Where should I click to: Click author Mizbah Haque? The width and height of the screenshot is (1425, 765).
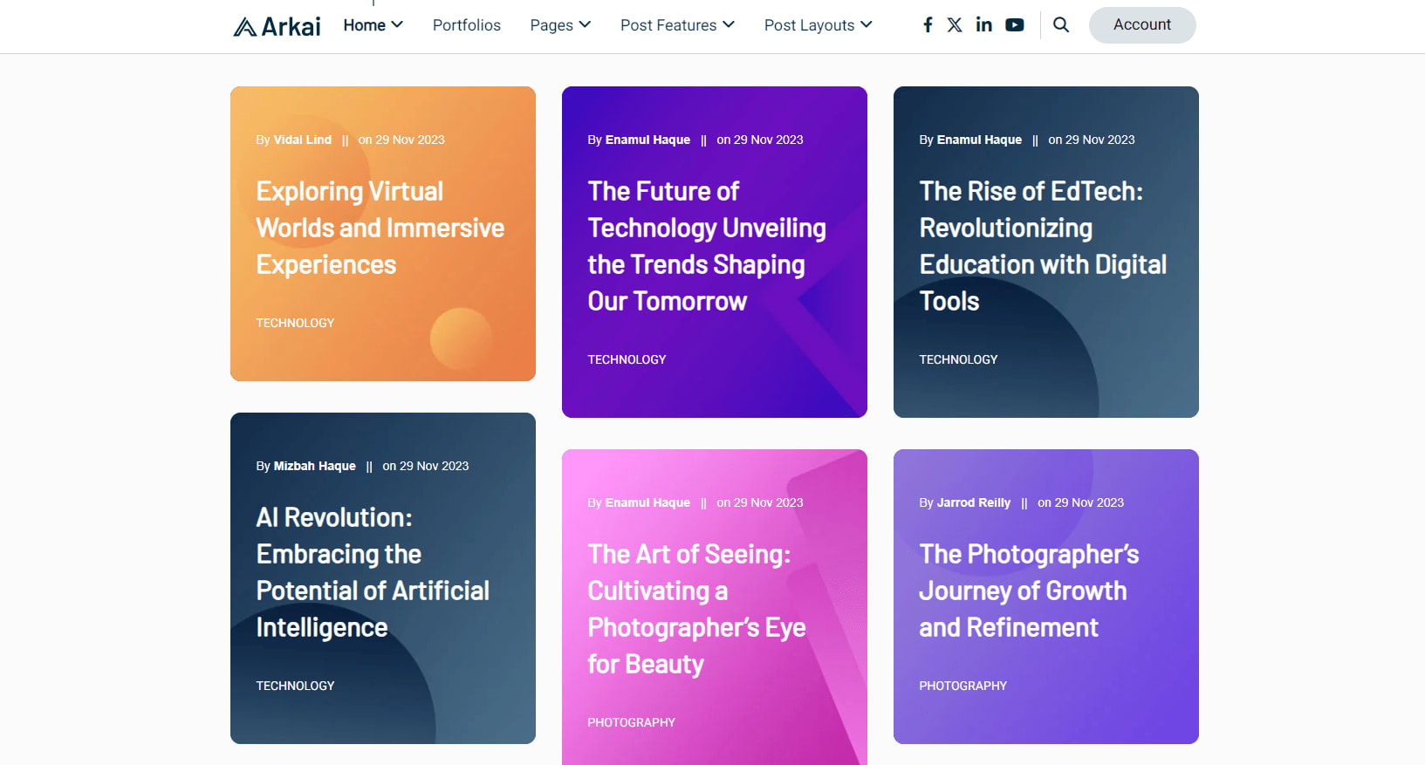[314, 466]
